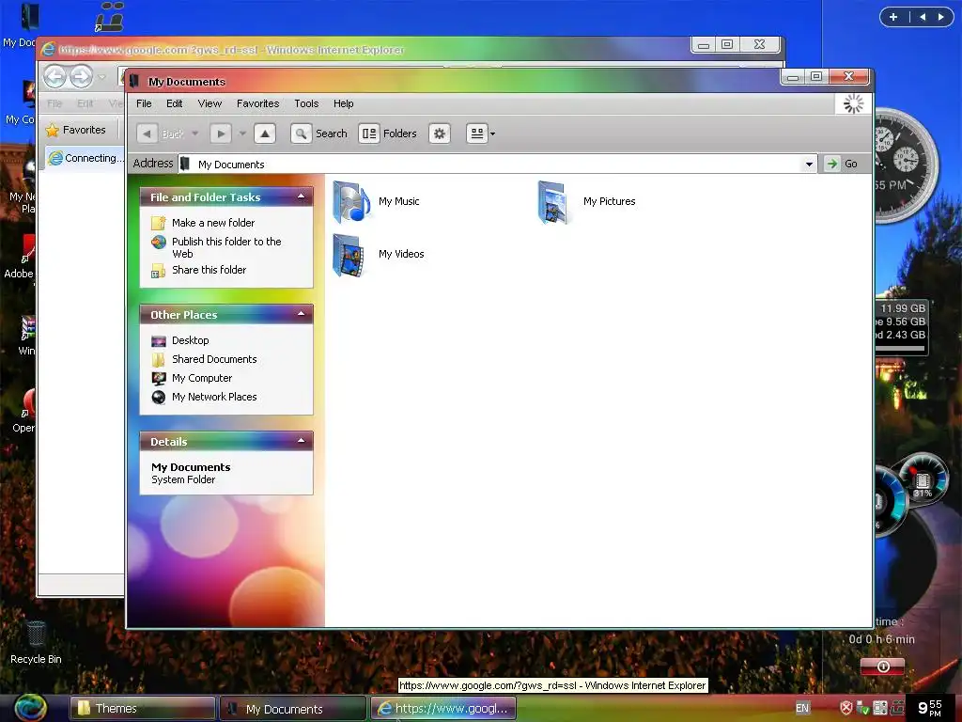Click the Start orb button
Viewport: 962px width, 722px height.
(x=31, y=707)
